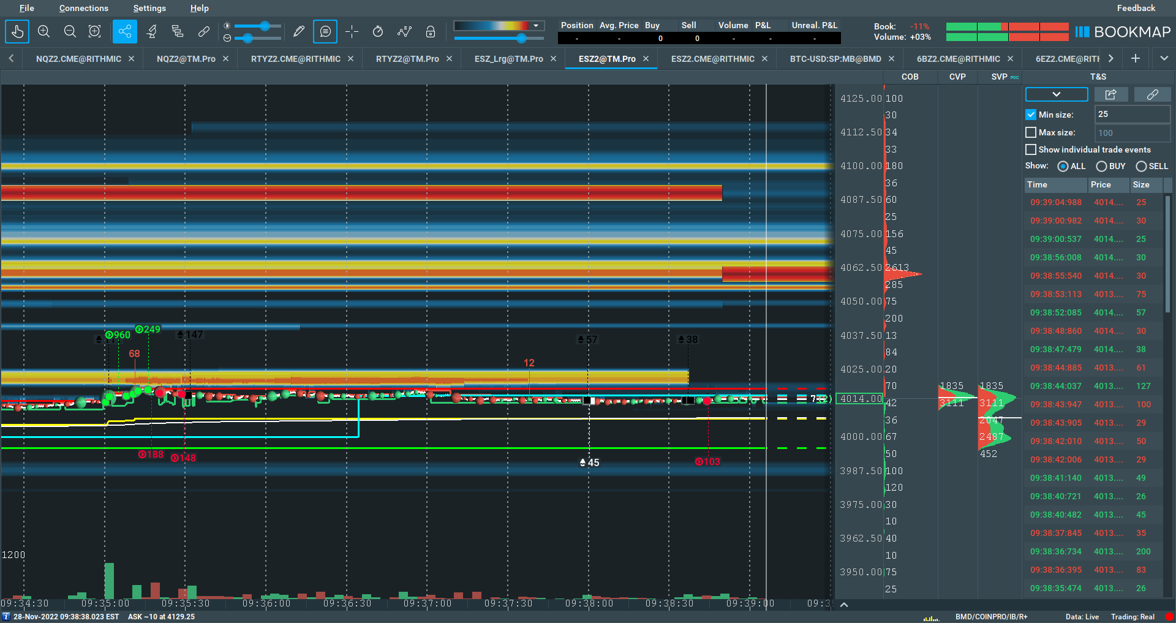Select the hand pan tool
The width and height of the screenshot is (1176, 623).
(17, 31)
